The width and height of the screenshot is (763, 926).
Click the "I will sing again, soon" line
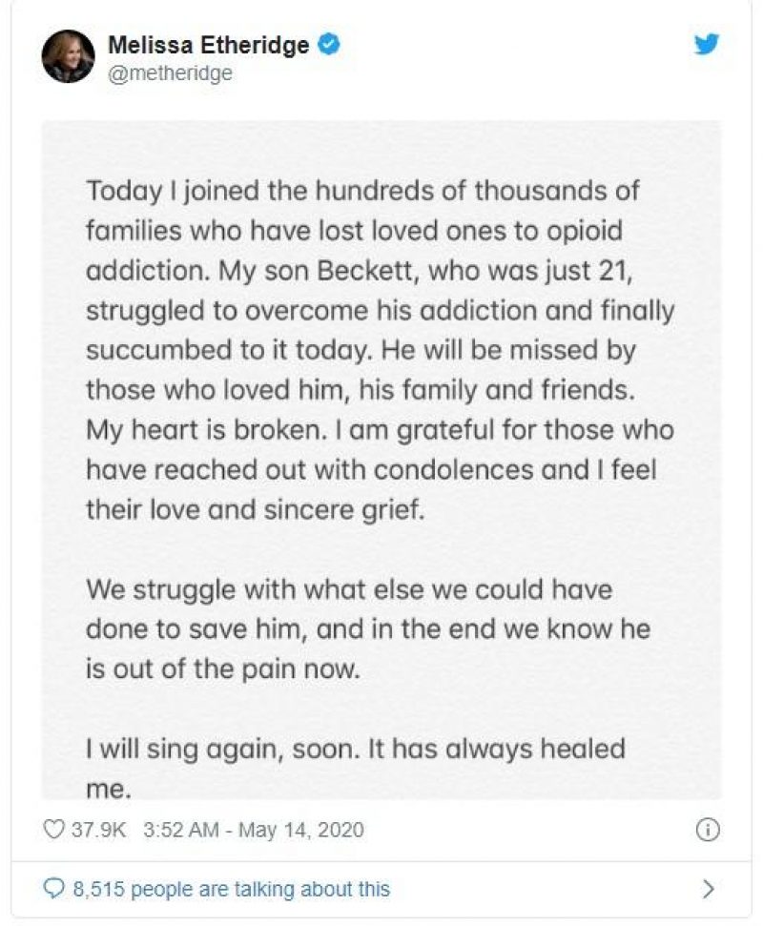point(356,750)
